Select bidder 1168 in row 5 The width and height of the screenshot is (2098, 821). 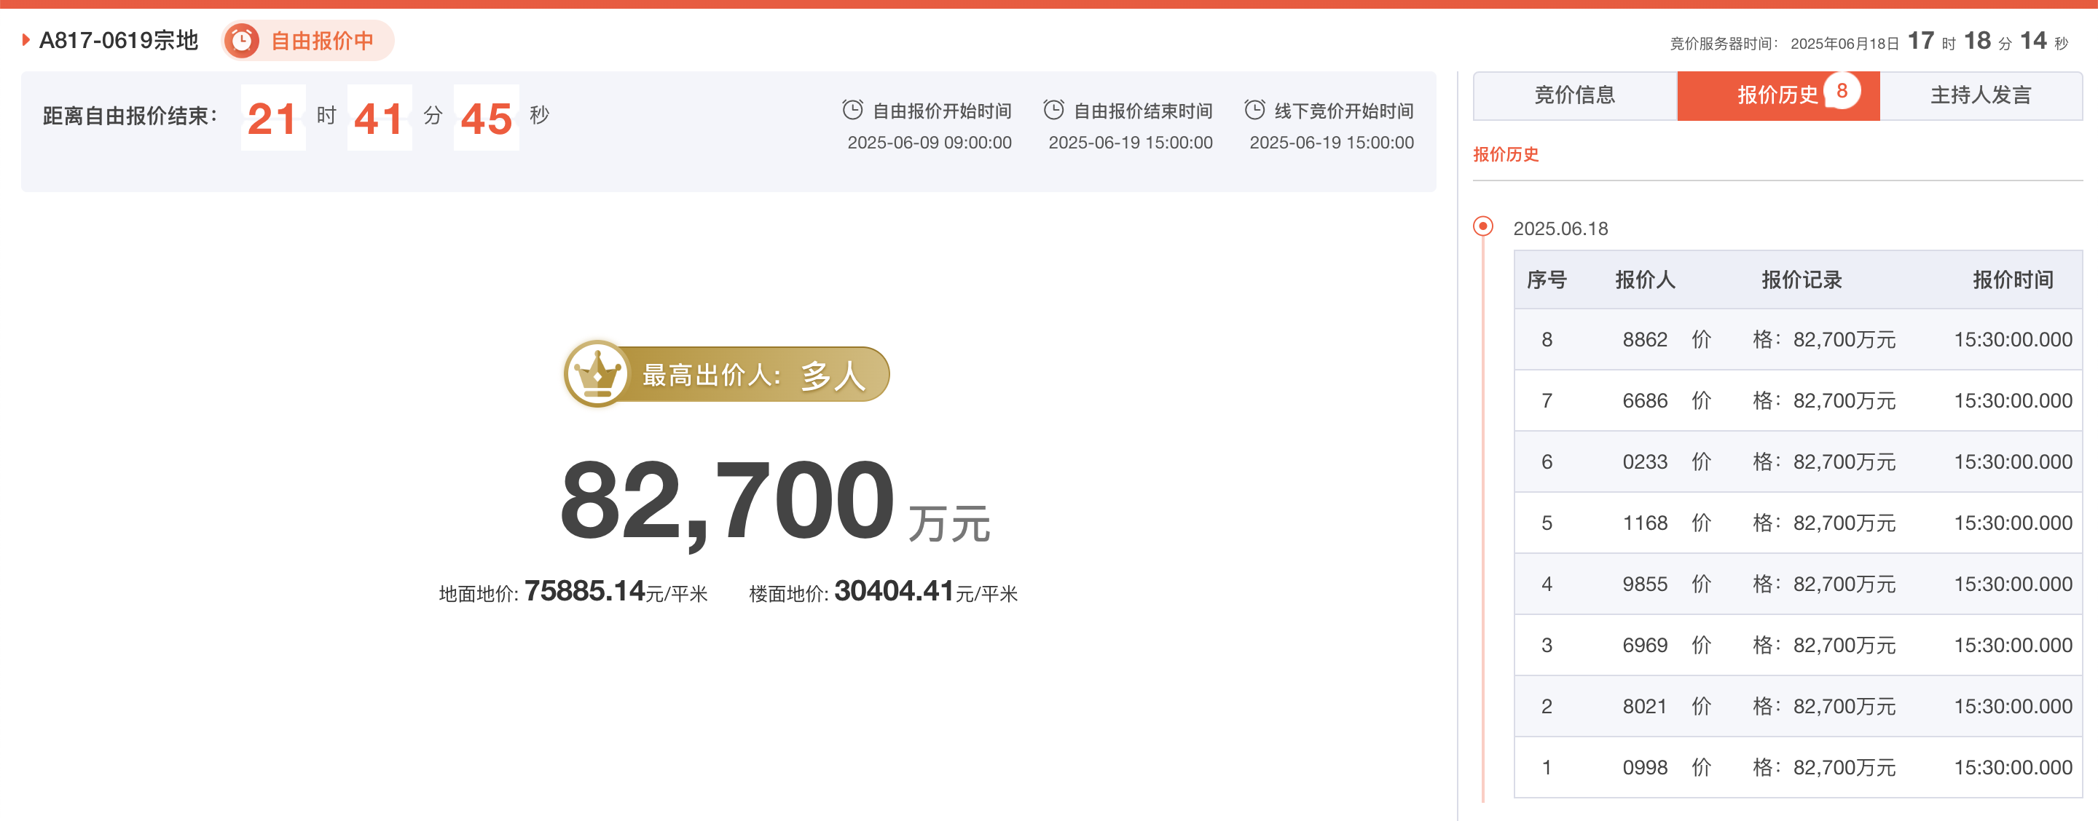1644,523
